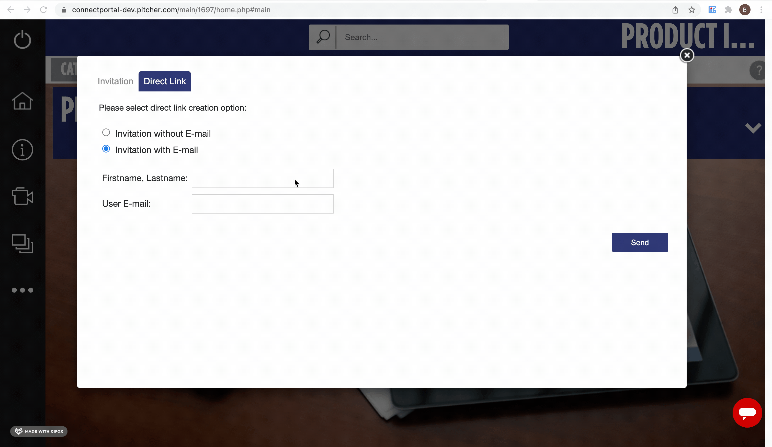Close the dialog with the X button
Screen dimensions: 772x447
coord(687,55)
